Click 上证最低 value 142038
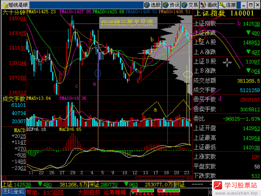This screenshot has width=261, height=196. pyautogui.click(x=251, y=148)
